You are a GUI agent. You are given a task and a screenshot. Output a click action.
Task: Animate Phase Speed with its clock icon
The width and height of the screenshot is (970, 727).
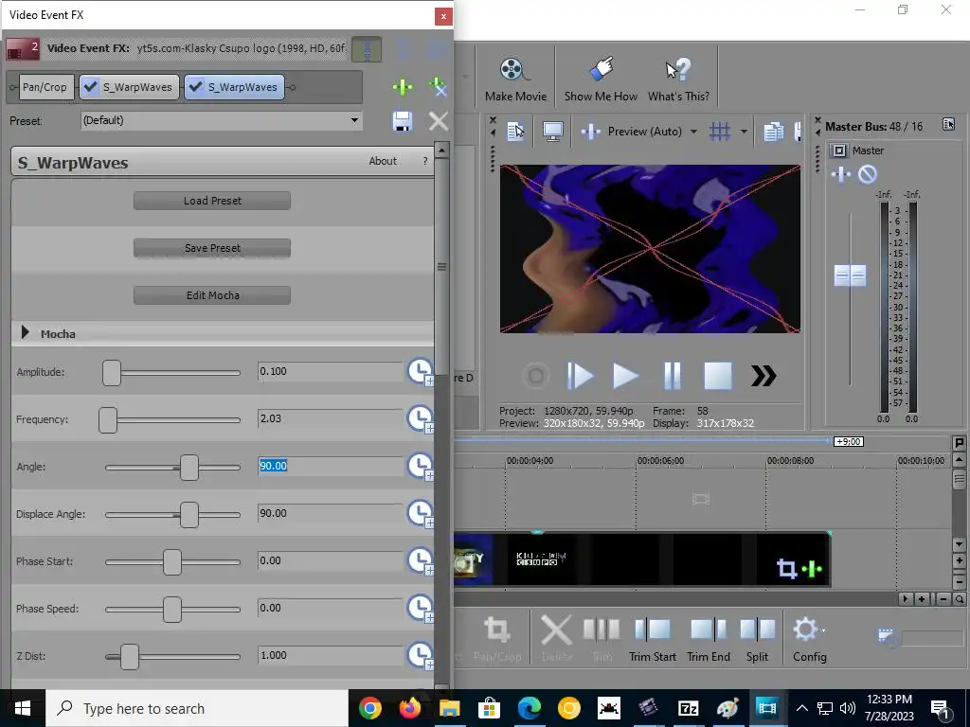point(420,608)
